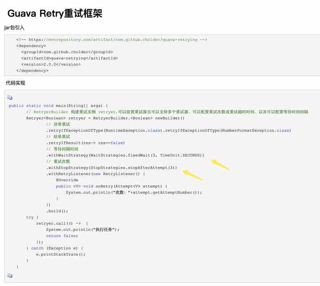Click the '// 等待间隔时间' comment
Screen dimensions: 320x286
(x=62, y=149)
